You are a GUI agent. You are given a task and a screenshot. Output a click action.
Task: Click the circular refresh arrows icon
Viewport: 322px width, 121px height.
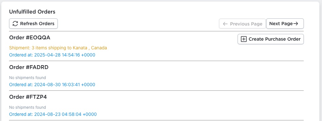[15, 24]
